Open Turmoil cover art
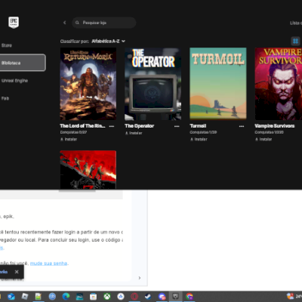This screenshot has height=302, width=302. point(218,84)
